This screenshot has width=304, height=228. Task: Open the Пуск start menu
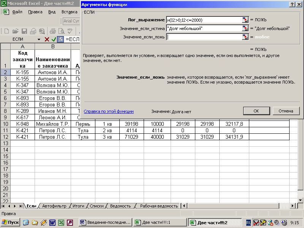11,222
